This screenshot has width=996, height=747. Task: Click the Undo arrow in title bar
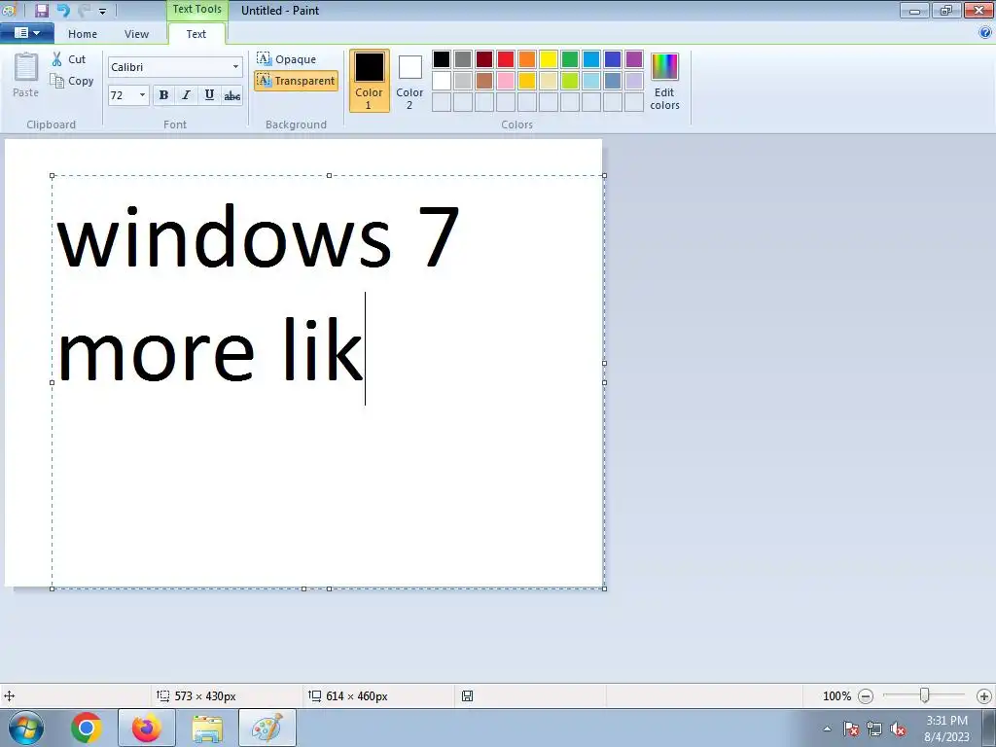pyautogui.click(x=63, y=10)
